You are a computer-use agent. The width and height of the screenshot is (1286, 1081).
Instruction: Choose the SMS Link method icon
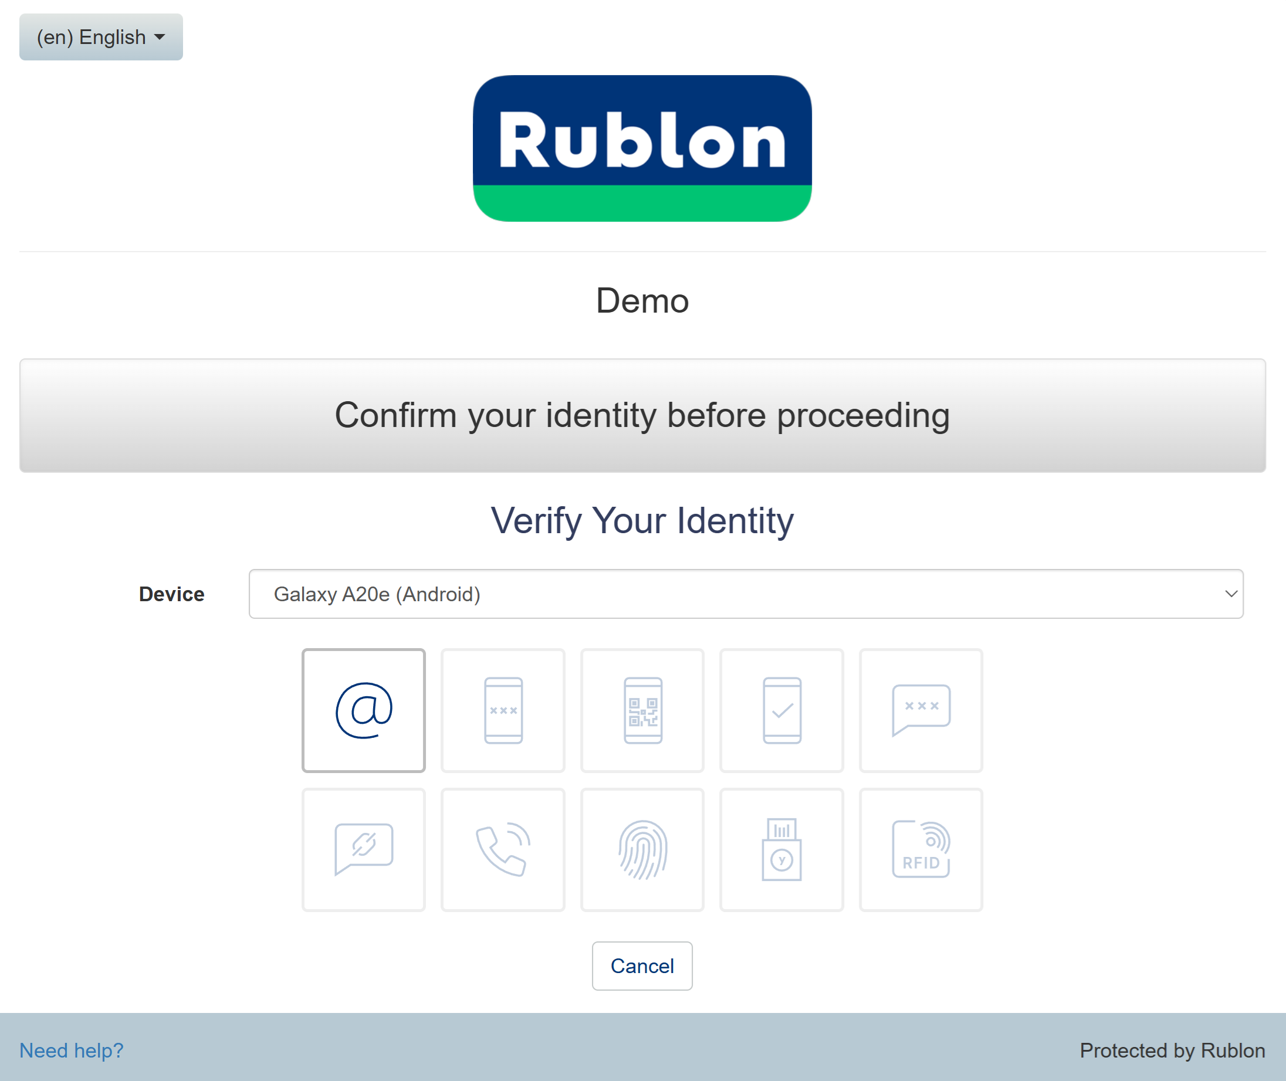pos(364,849)
